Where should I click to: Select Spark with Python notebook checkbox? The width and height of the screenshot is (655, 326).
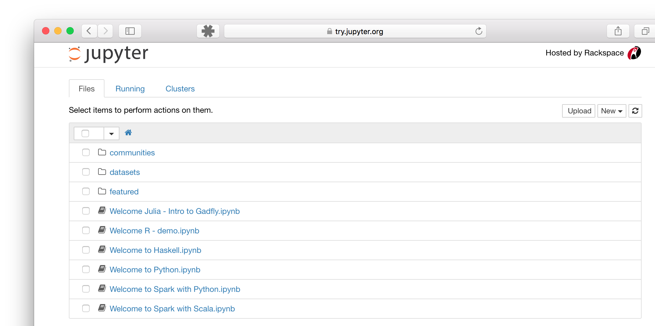pos(86,289)
